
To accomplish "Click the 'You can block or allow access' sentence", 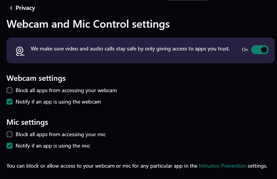I will [102, 166].
